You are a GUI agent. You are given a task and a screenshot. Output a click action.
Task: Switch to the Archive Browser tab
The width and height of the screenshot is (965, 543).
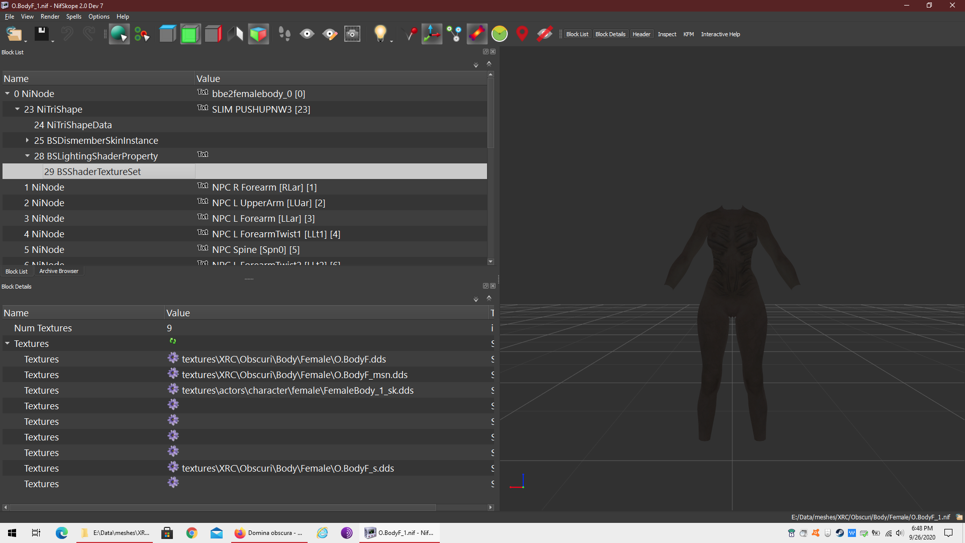click(59, 271)
